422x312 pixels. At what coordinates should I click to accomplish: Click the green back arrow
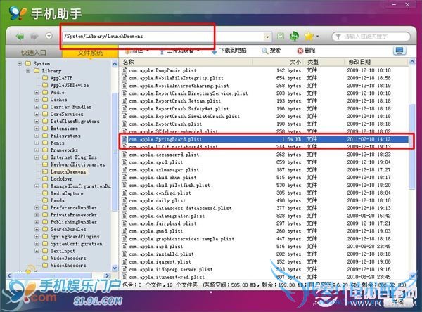pos(20,36)
